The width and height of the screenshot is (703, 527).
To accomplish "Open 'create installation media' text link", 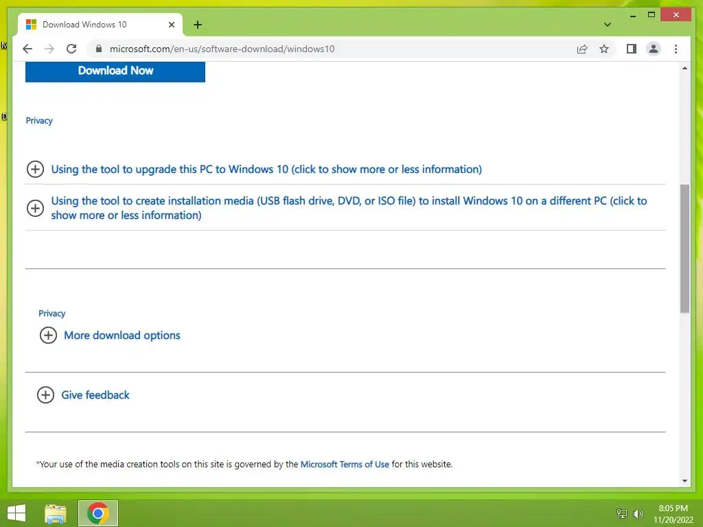I will click(349, 208).
